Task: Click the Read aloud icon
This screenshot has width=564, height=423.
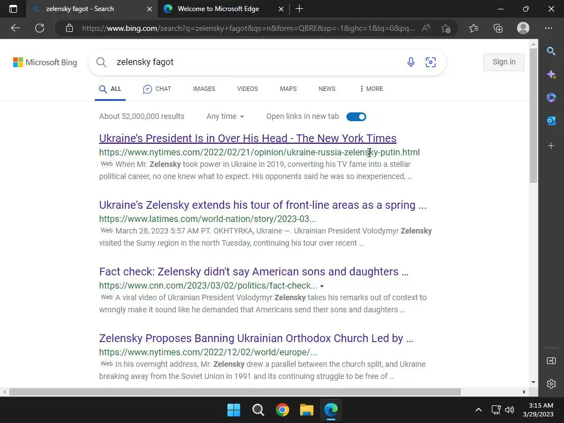Action: click(x=426, y=28)
